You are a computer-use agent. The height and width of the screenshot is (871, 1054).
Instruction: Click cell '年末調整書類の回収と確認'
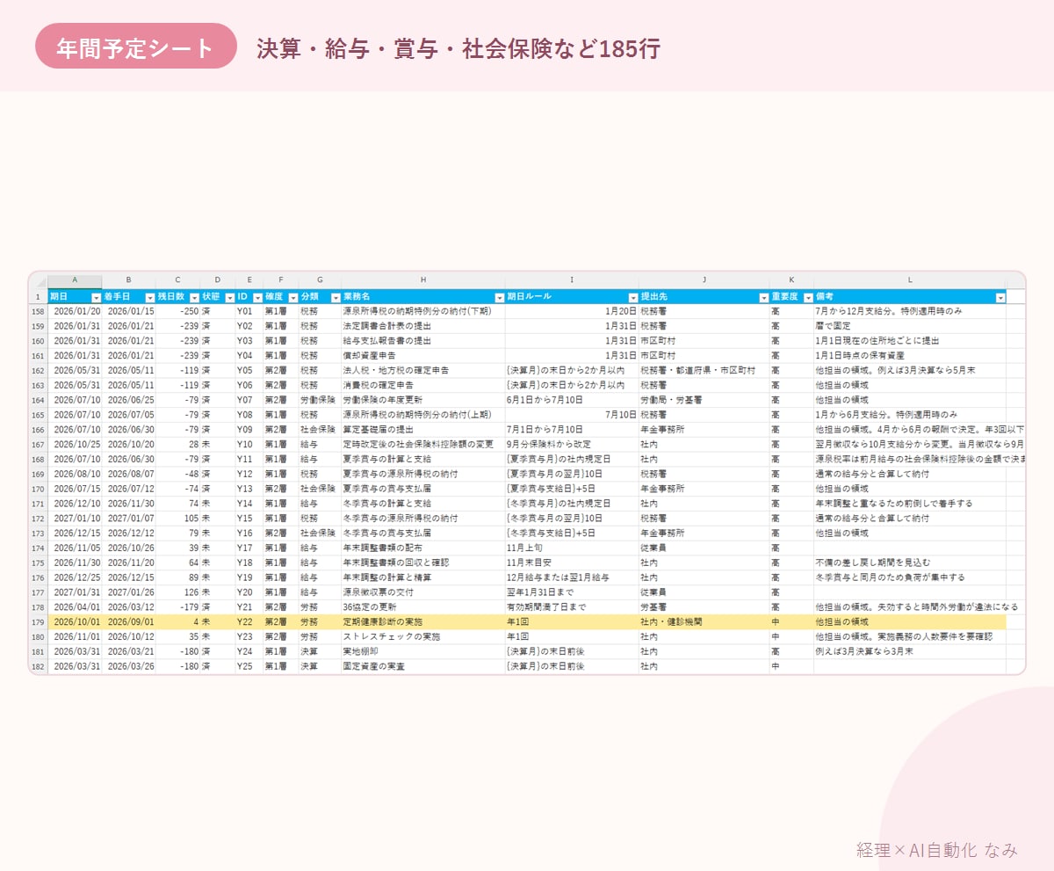[423, 563]
